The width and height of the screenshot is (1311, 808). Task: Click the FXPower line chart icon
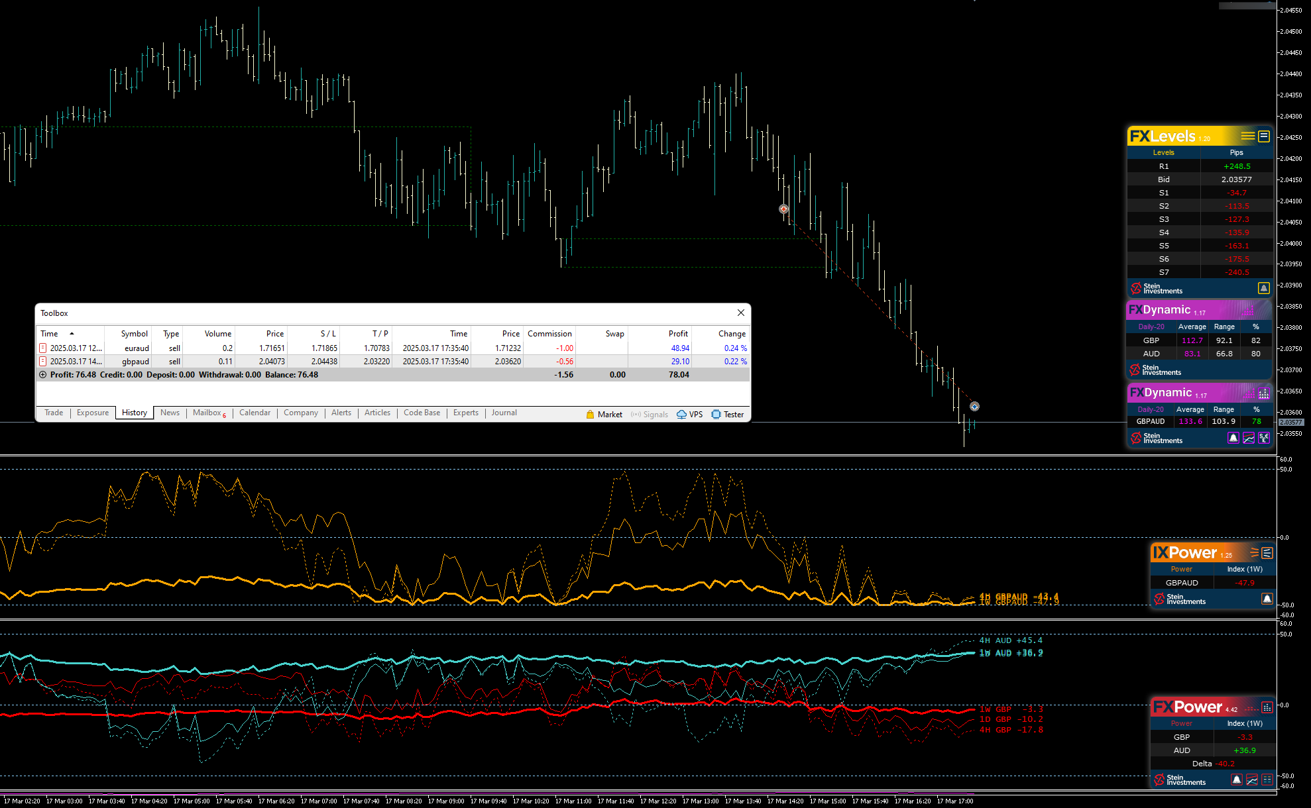(x=1251, y=780)
